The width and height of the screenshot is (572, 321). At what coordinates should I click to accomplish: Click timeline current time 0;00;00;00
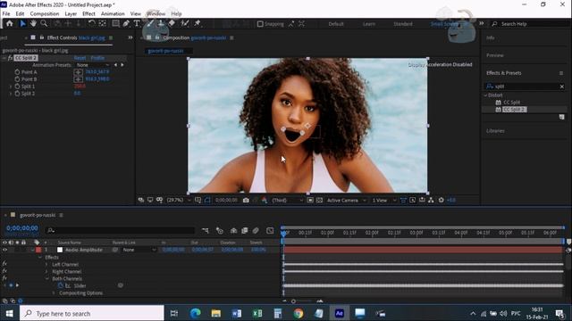tap(22, 228)
